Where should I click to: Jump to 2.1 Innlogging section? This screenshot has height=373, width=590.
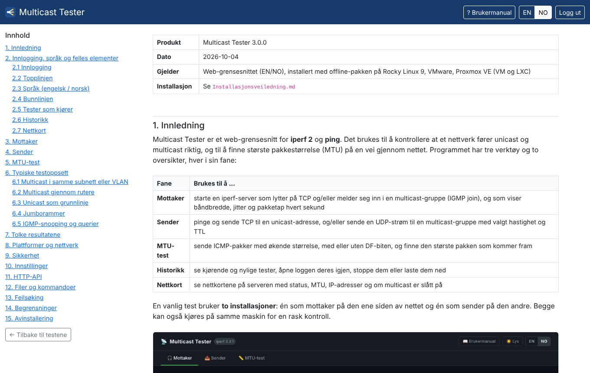[x=32, y=67]
